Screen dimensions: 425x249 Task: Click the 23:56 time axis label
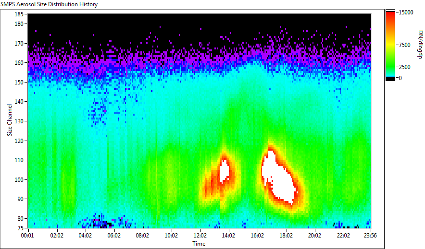pos(370,236)
